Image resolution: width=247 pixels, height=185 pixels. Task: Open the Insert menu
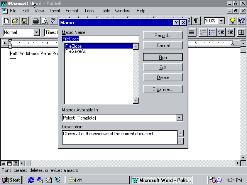(55, 11)
